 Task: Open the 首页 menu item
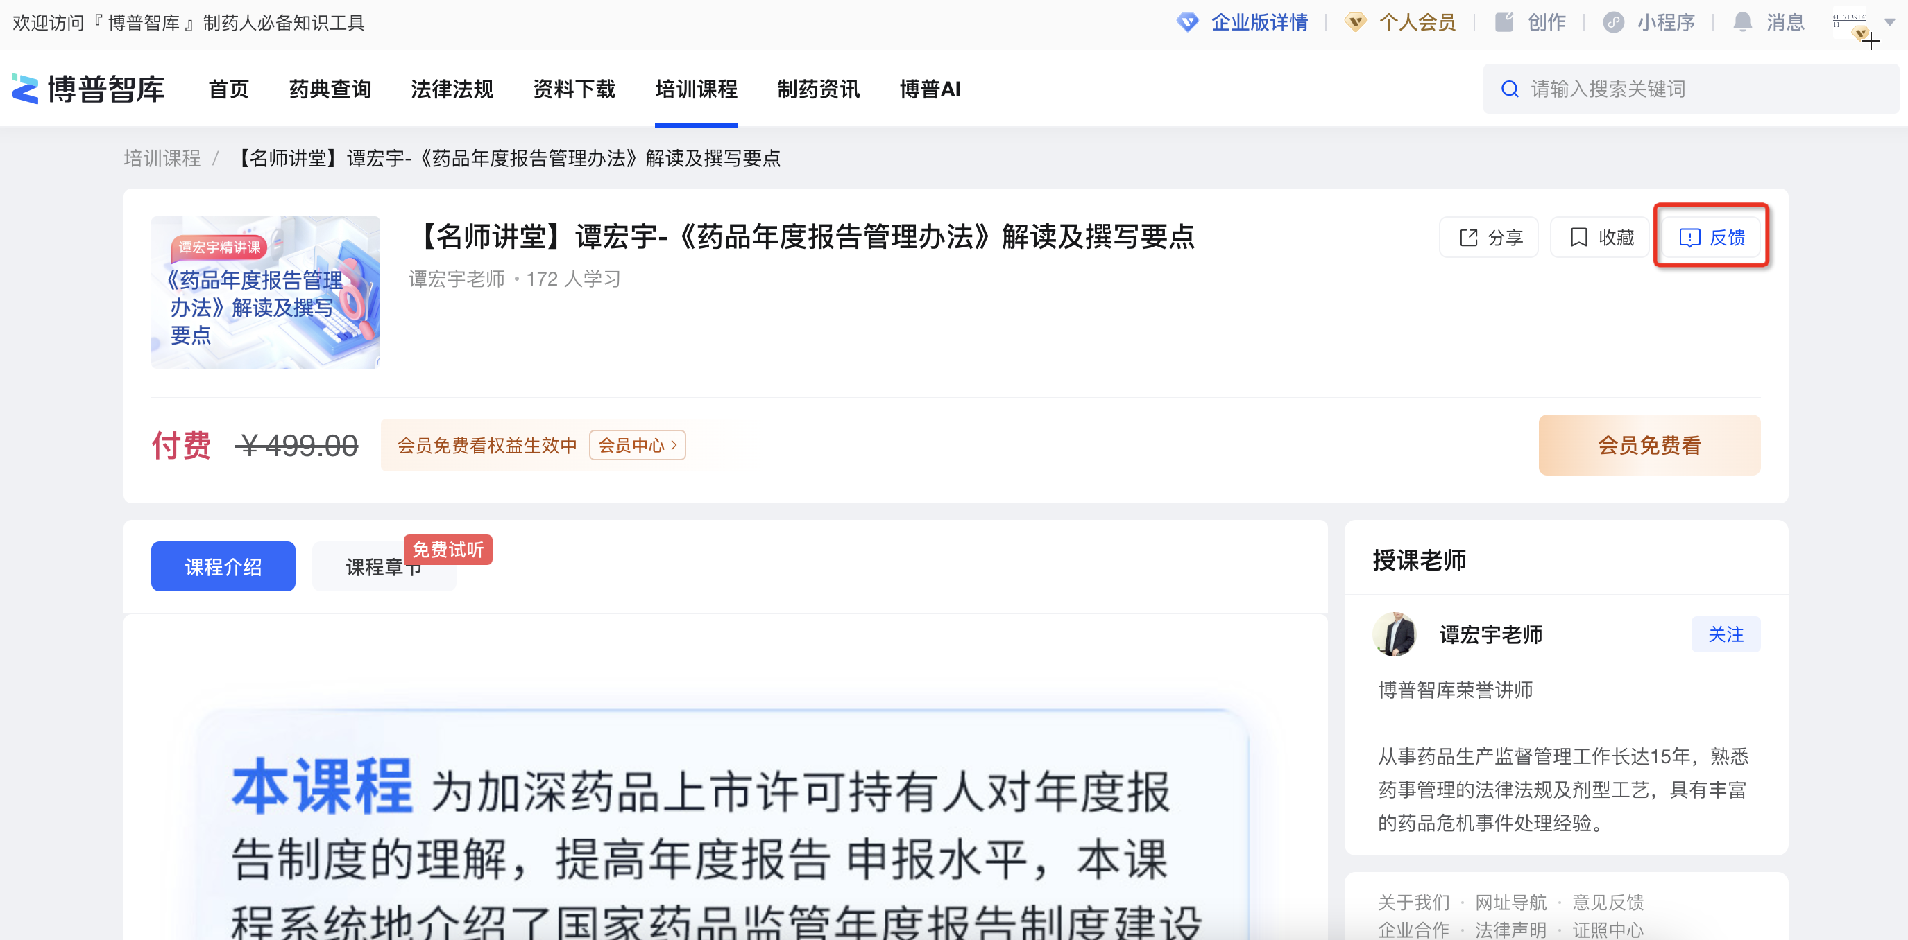229,89
